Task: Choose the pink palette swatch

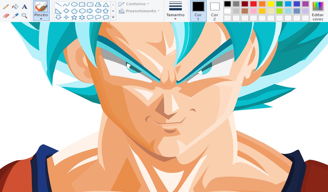Action: coord(253,11)
